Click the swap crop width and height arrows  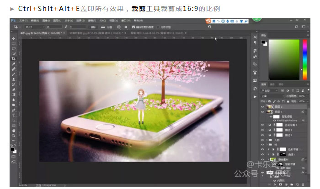(66, 27)
